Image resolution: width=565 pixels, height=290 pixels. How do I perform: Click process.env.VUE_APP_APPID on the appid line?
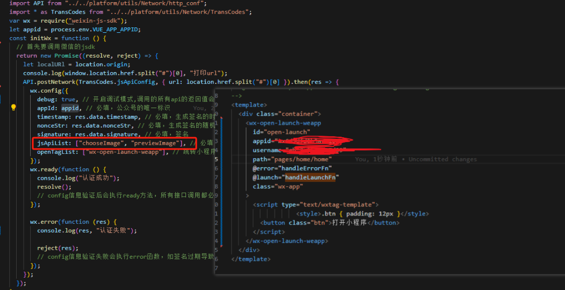click(x=94, y=29)
